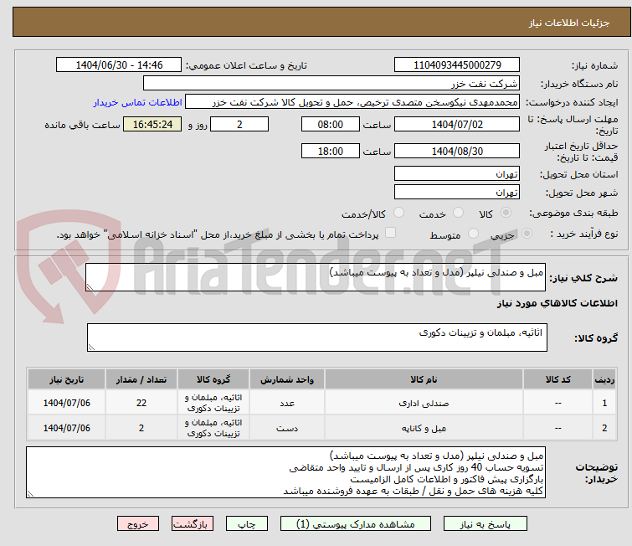Click goods group cell in مبل و کاناپه row
This screenshot has height=546, width=632.
point(213,428)
